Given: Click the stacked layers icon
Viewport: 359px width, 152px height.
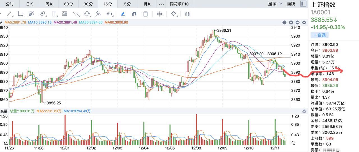Looking at the screenshot, I should [x=187, y=14].
